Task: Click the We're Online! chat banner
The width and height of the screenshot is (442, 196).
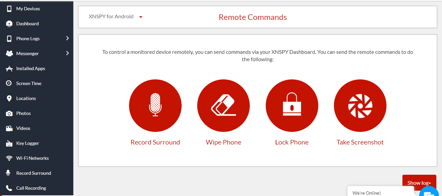Action: point(381,191)
